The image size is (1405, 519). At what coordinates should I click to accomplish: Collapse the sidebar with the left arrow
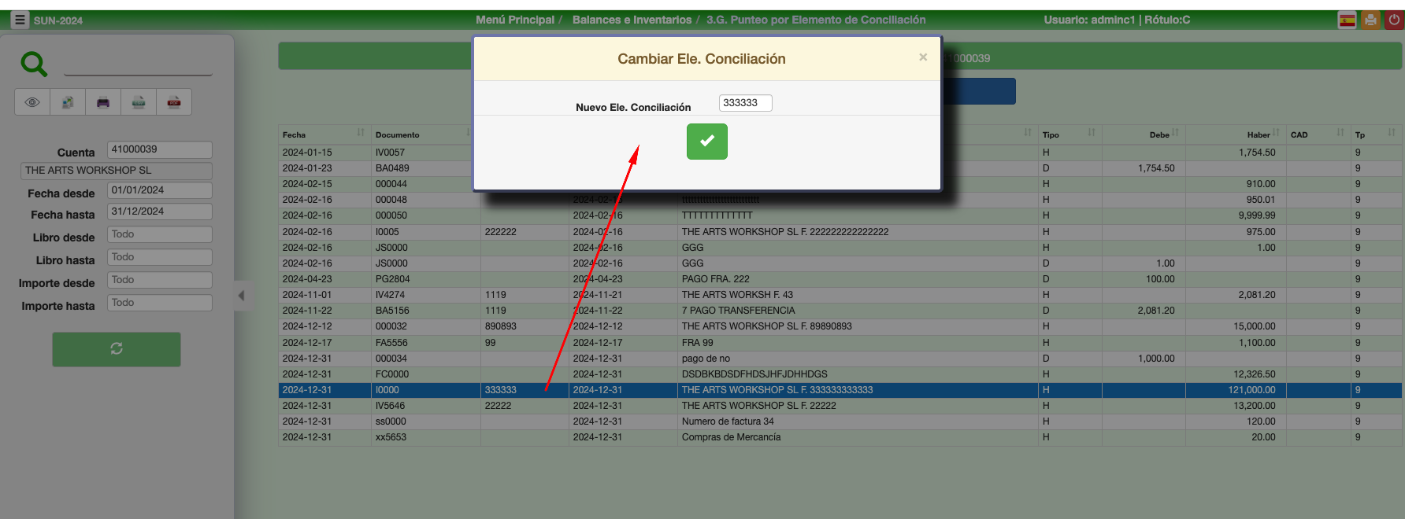(x=242, y=296)
